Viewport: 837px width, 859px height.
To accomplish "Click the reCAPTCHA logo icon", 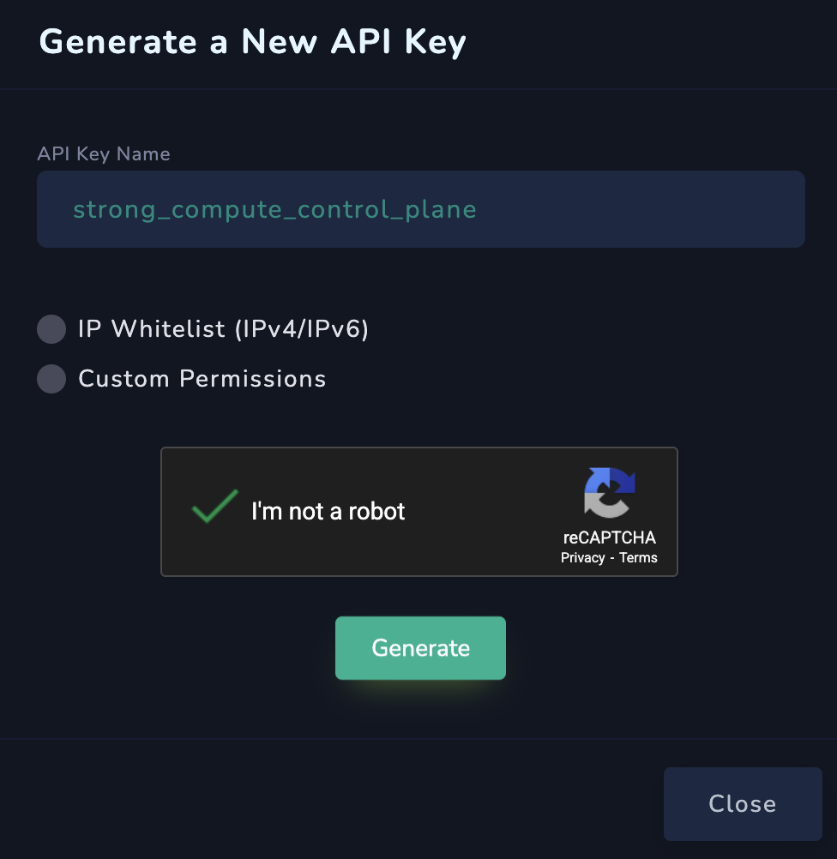I will [x=610, y=493].
